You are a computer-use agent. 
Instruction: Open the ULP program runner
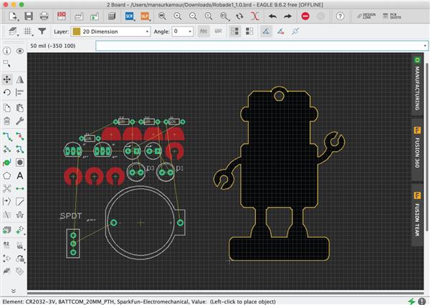click(x=145, y=16)
